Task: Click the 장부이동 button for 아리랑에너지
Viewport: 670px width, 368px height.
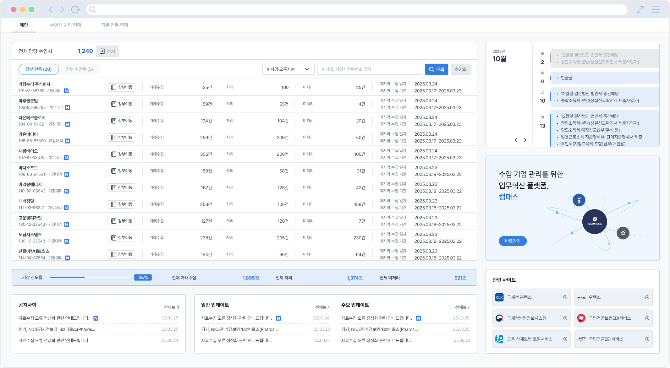Action: 122,187
